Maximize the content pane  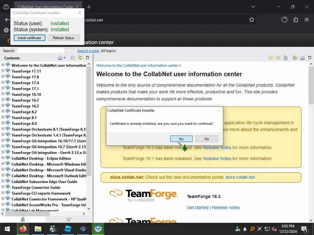pos(310,58)
